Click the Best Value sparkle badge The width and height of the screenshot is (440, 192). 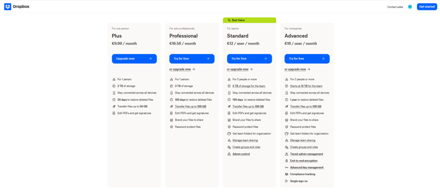click(249, 20)
